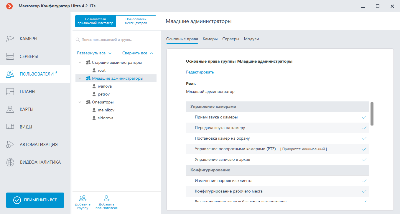Click the Младший администратор role text
This screenshot has height=214, width=400.
coord(210,91)
